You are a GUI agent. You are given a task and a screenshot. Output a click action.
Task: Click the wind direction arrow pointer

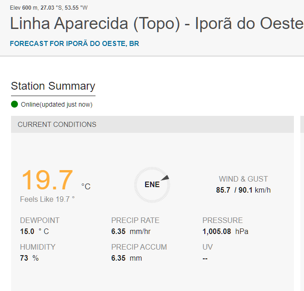coord(165,178)
